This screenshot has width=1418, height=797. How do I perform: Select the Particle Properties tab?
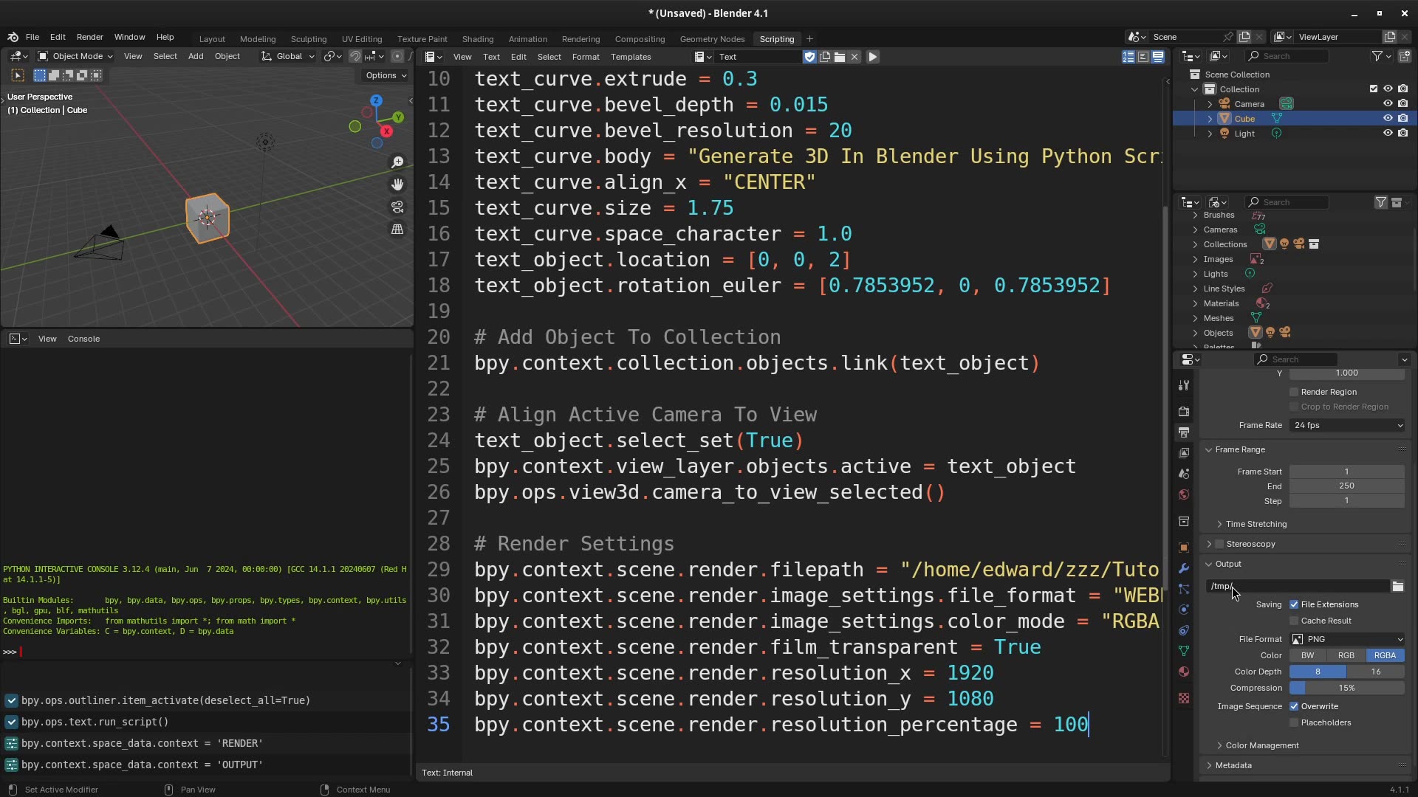pyautogui.click(x=1183, y=589)
